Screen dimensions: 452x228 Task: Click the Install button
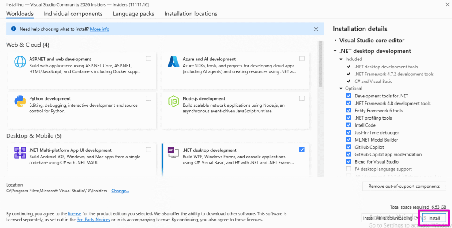[x=434, y=218]
